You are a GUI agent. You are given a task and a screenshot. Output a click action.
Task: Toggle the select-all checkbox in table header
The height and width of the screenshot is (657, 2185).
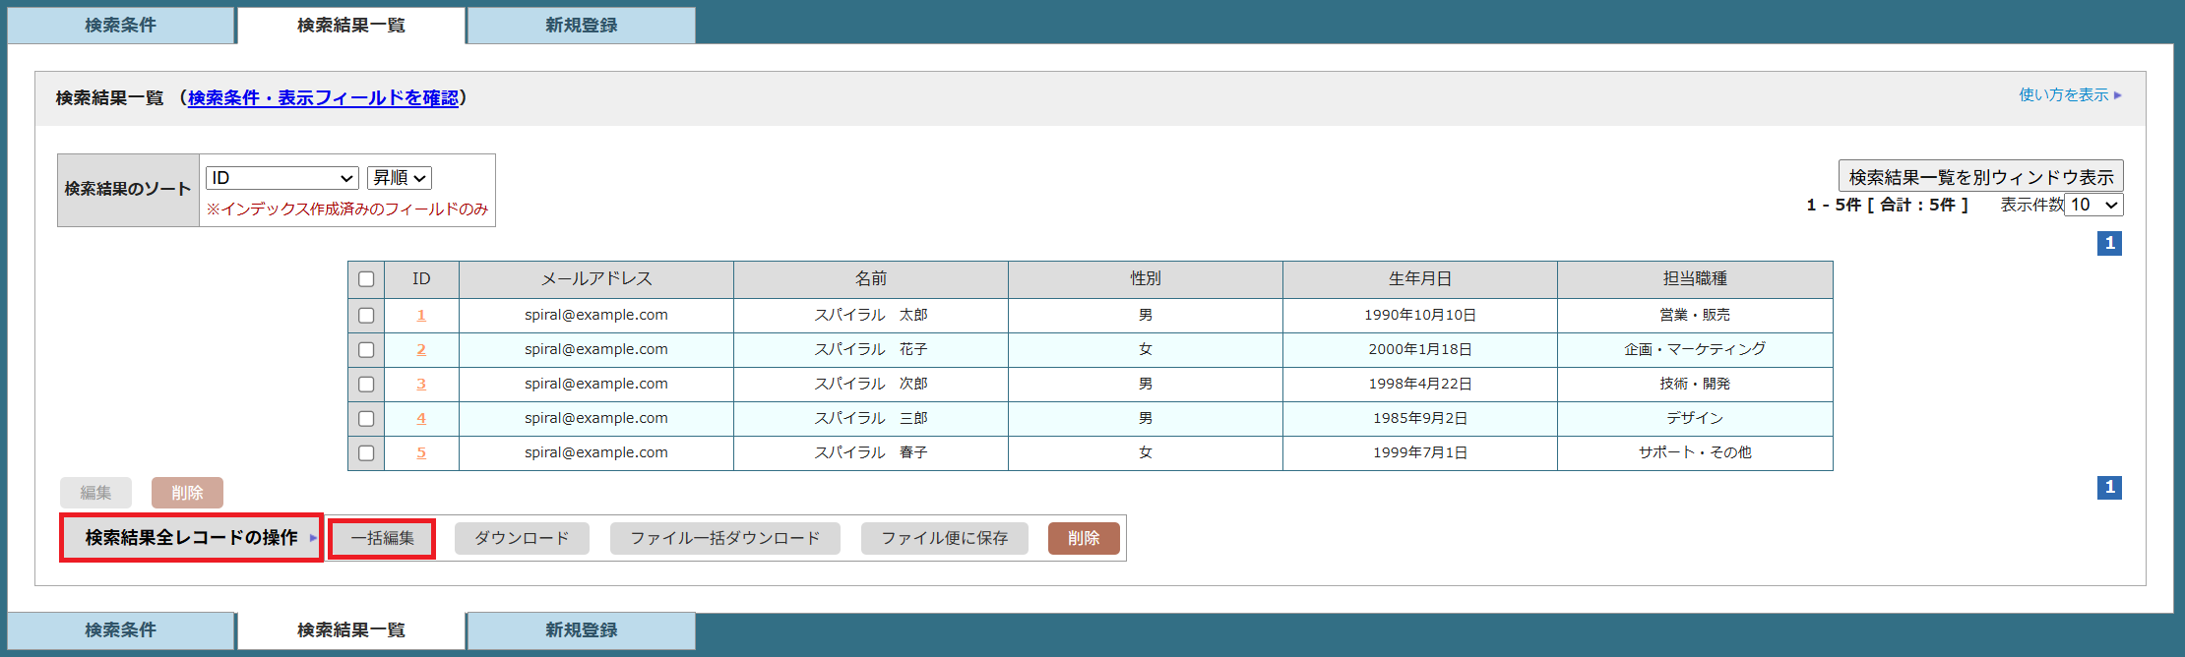tap(366, 279)
